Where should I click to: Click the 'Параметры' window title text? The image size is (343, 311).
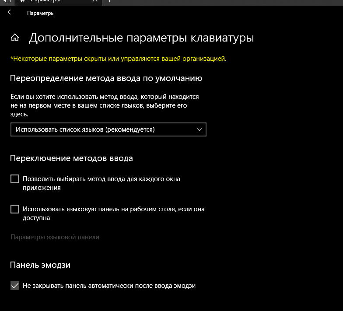pos(41,13)
